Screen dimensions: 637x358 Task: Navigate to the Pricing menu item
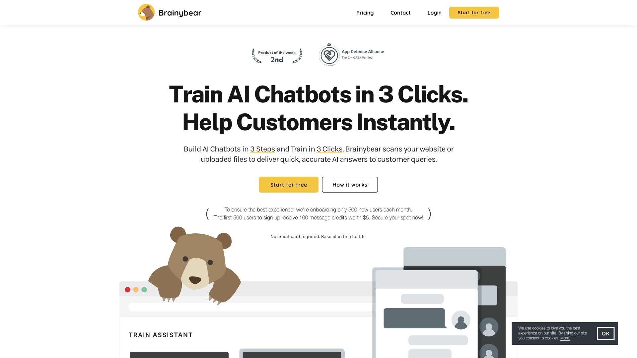point(365,13)
